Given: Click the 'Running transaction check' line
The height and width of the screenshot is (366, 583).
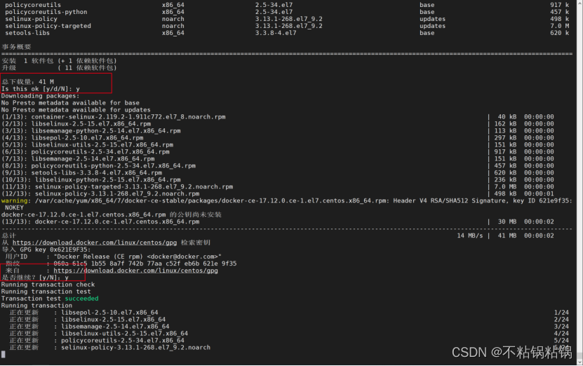Looking at the screenshot, I should pos(48,285).
